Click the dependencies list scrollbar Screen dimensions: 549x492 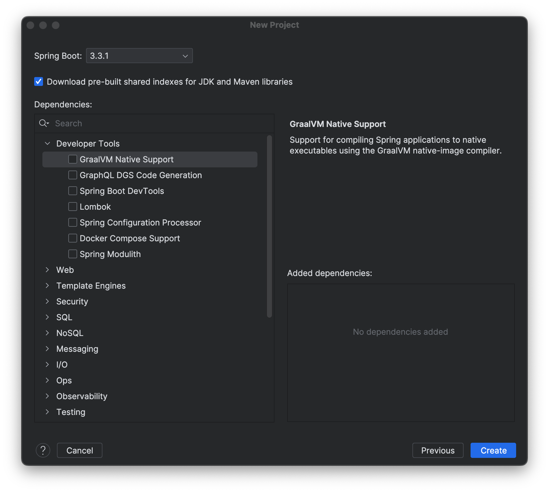point(269,226)
